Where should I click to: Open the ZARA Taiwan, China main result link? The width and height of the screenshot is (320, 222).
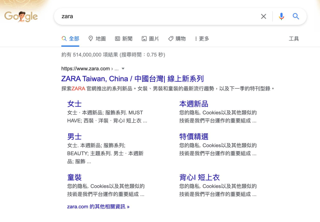pyautogui.click(x=133, y=79)
